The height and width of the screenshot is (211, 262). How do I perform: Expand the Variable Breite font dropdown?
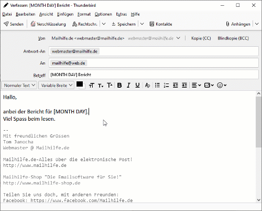click(x=57, y=86)
